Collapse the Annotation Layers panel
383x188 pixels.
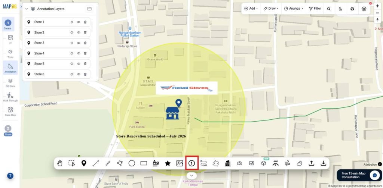27,9
